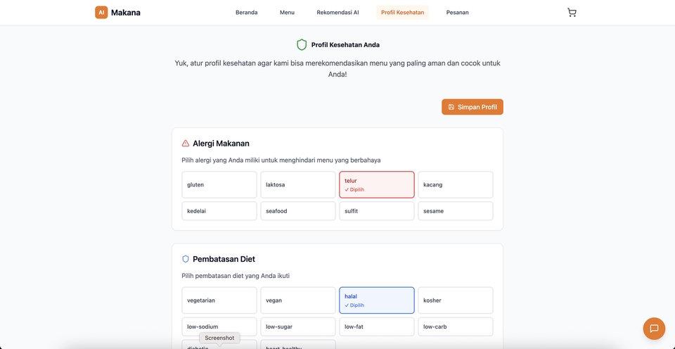The height and width of the screenshot is (349, 675).
Task: Toggle the gluten allergy option
Action: 219,185
